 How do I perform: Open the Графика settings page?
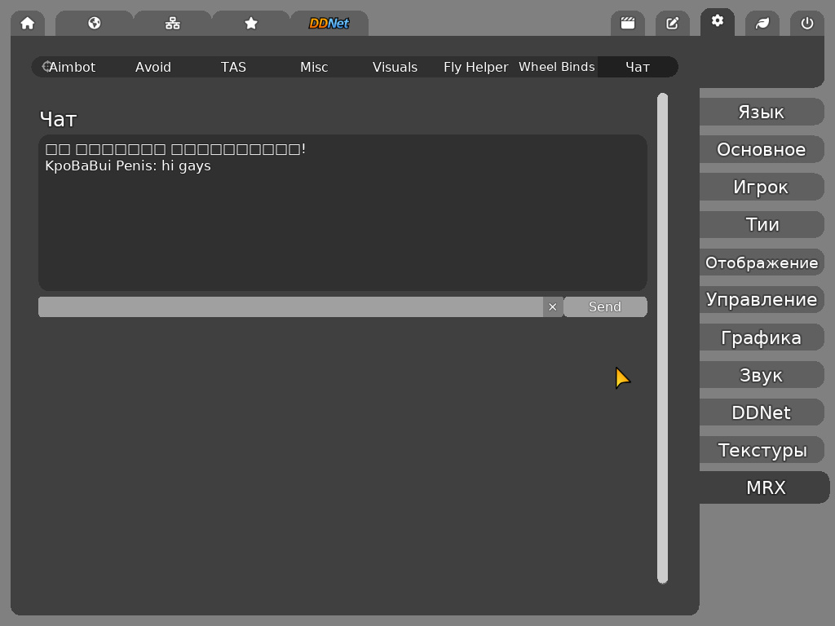click(762, 337)
